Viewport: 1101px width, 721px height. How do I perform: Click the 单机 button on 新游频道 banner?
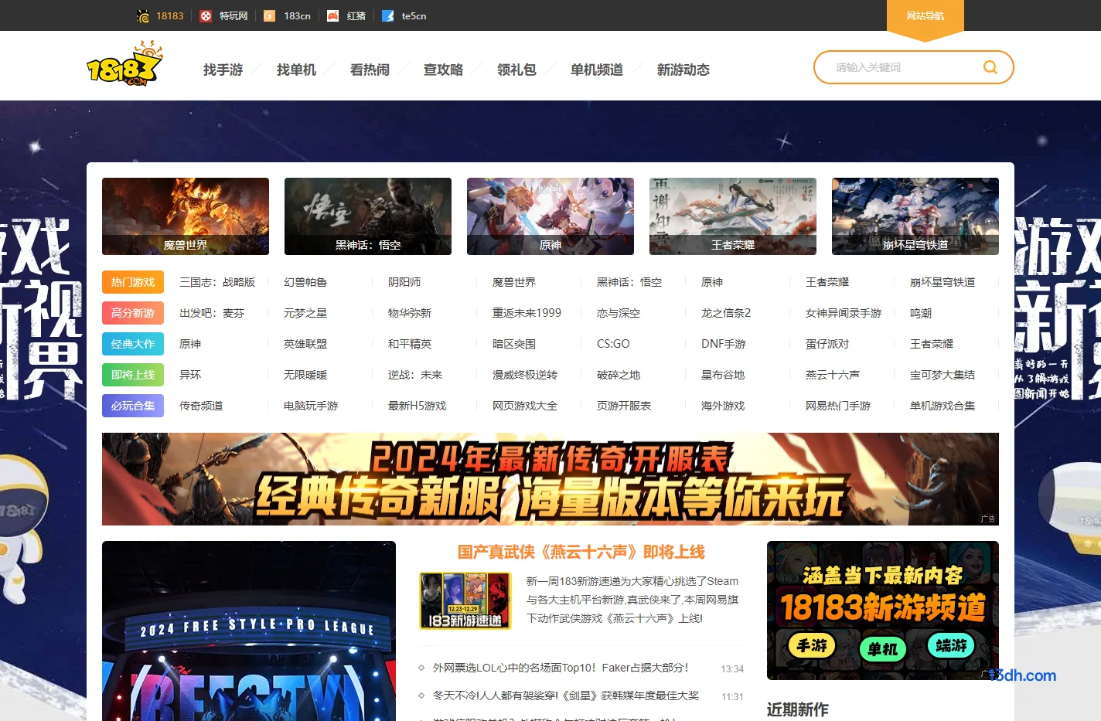882,648
